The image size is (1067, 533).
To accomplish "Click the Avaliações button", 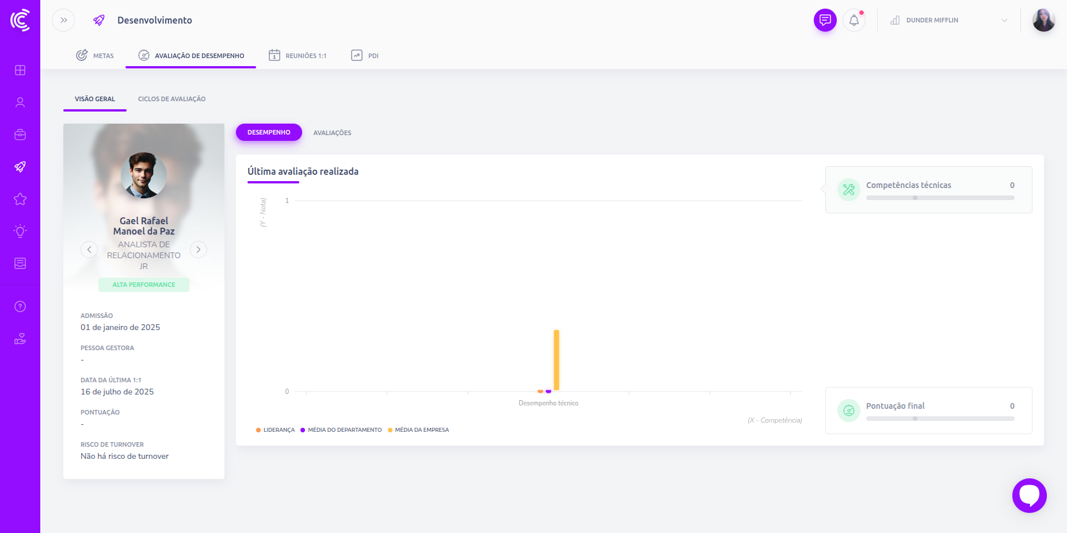I will tap(332, 133).
